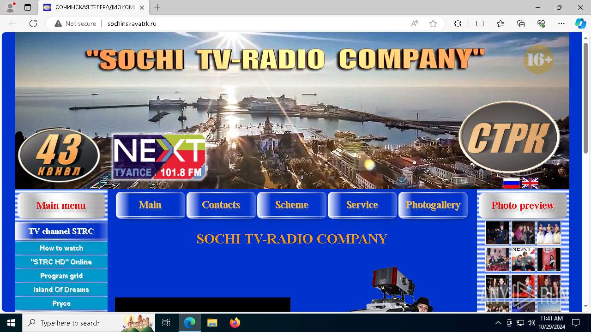Open second-row right red photo thumbnail

(x=549, y=260)
